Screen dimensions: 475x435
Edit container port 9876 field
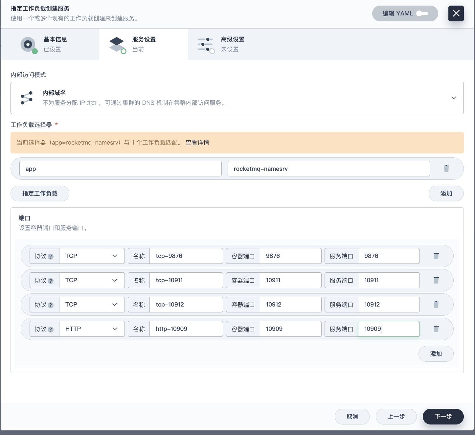[291, 256]
